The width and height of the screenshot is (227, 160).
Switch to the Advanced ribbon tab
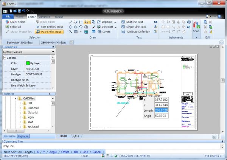(44, 17)
